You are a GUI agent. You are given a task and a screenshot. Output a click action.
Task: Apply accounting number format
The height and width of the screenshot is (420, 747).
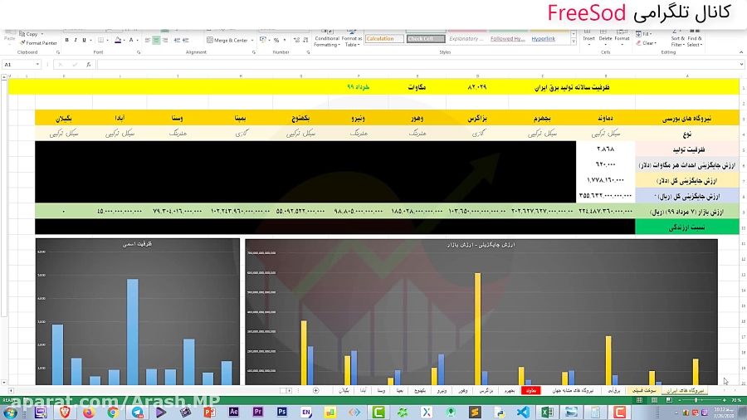point(262,41)
